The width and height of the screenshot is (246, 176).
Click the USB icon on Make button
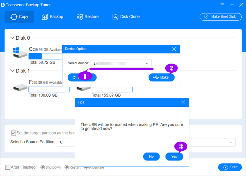156,77
